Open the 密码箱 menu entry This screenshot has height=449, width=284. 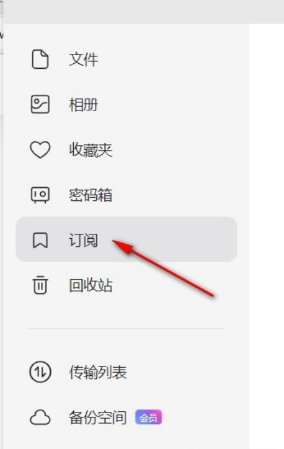tap(91, 195)
